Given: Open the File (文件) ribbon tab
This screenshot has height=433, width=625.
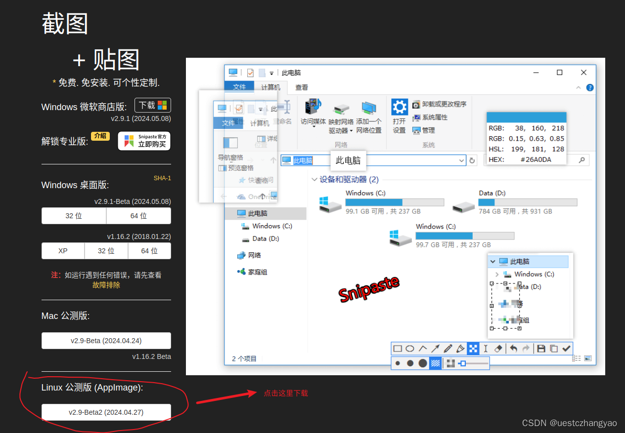Looking at the screenshot, I should pyautogui.click(x=240, y=87).
